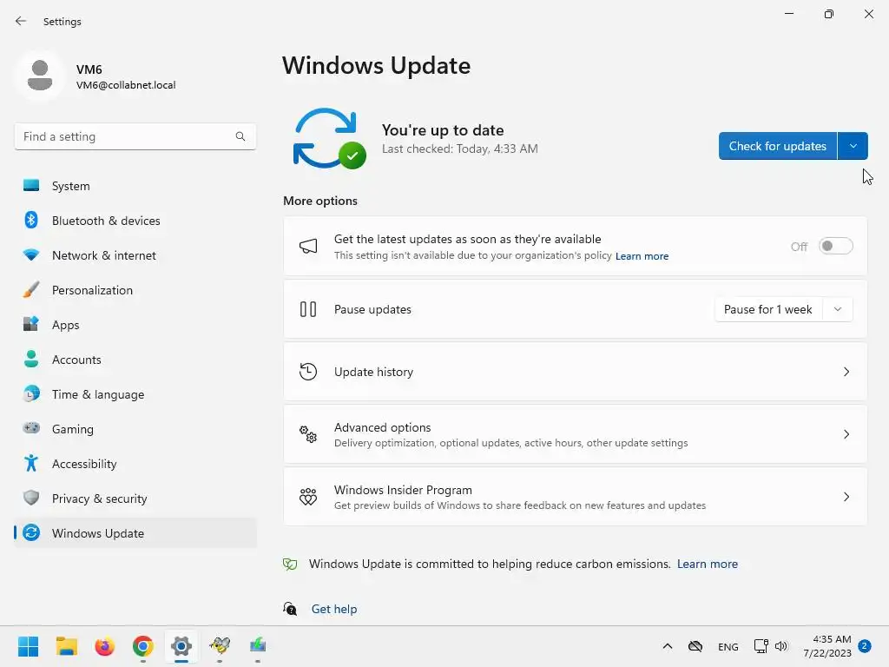Click the Accessibility figure icon
Screen dimensions: 889x667
[x=31, y=464]
